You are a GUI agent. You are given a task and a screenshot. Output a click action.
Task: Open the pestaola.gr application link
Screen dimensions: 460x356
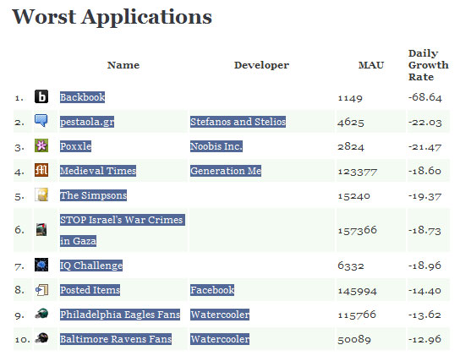[x=87, y=122]
